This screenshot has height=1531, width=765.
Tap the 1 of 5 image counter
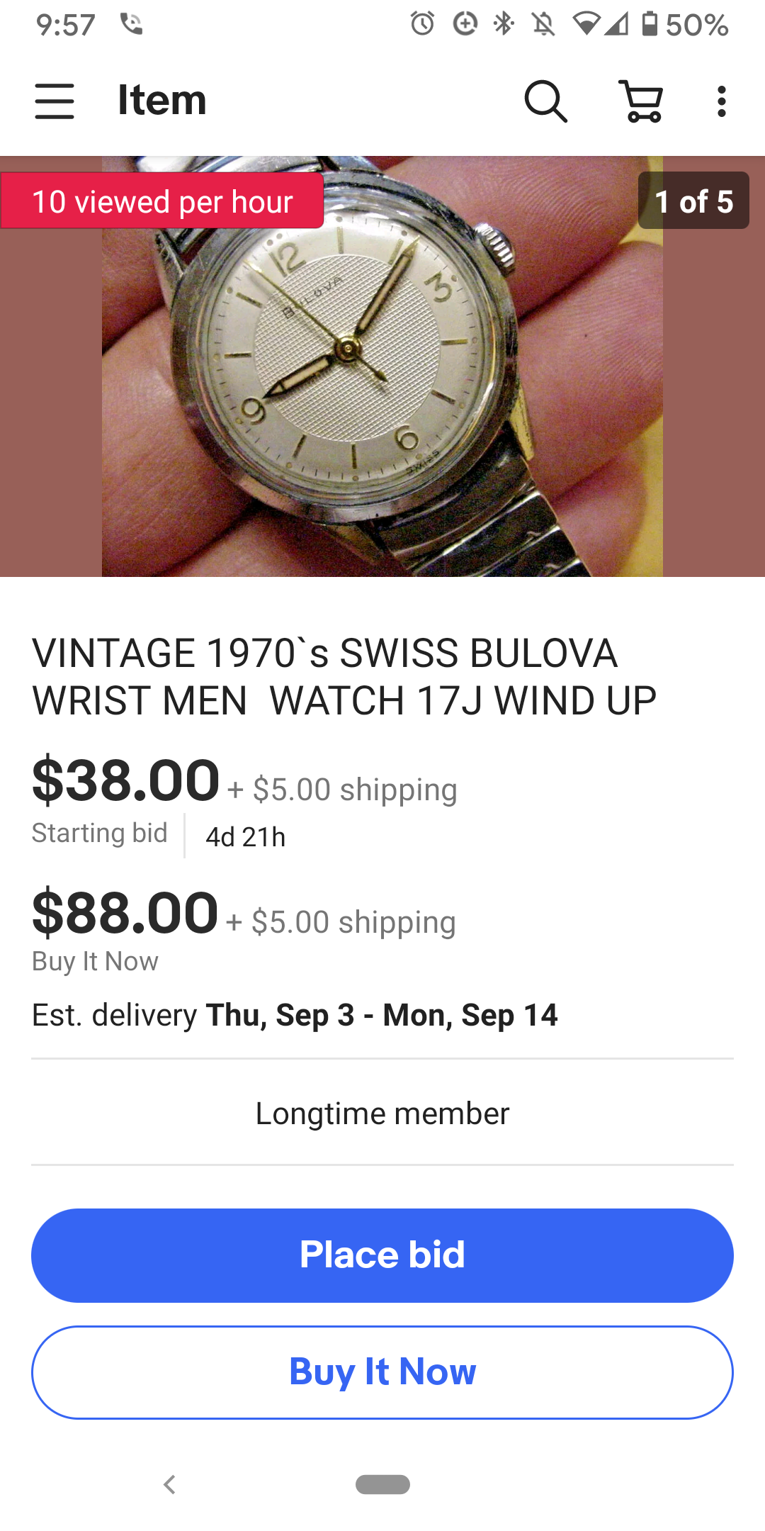(x=693, y=201)
